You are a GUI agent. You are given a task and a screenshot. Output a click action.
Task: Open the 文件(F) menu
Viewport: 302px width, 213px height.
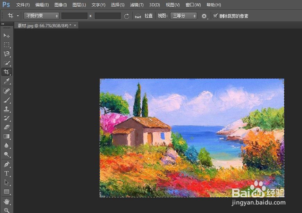[23, 5]
